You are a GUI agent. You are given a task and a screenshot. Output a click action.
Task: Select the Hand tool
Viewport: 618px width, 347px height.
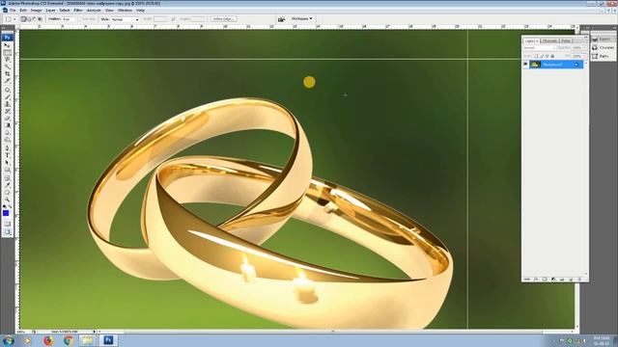(x=7, y=193)
